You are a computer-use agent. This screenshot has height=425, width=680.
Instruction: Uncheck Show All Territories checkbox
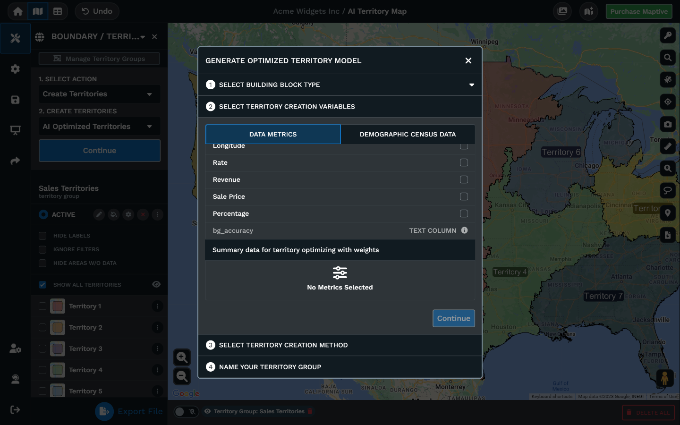tap(42, 285)
